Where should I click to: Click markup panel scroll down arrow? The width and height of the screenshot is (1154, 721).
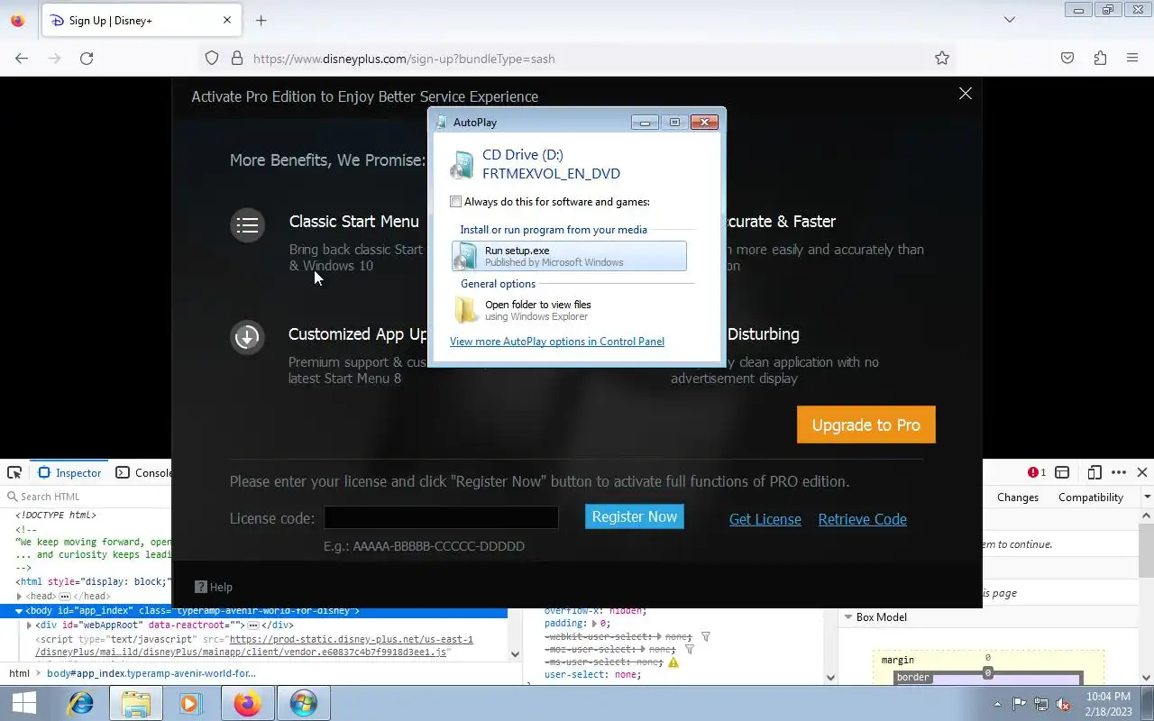coord(516,655)
